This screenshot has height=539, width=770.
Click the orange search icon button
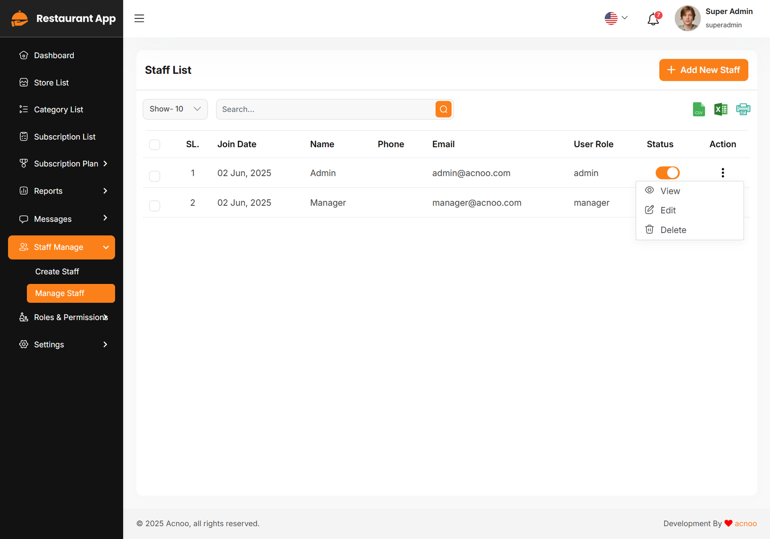[443, 109]
